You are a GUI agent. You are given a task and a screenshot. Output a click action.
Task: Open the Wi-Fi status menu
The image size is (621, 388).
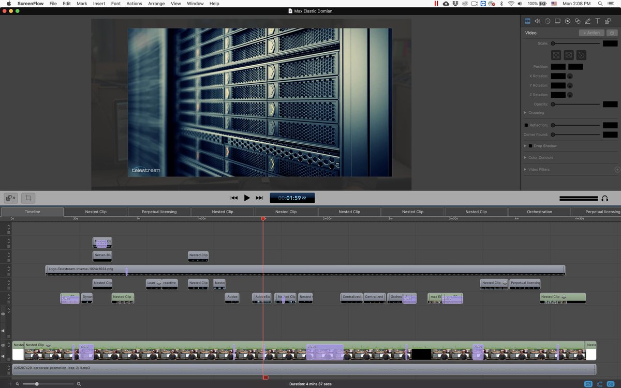tap(511, 4)
